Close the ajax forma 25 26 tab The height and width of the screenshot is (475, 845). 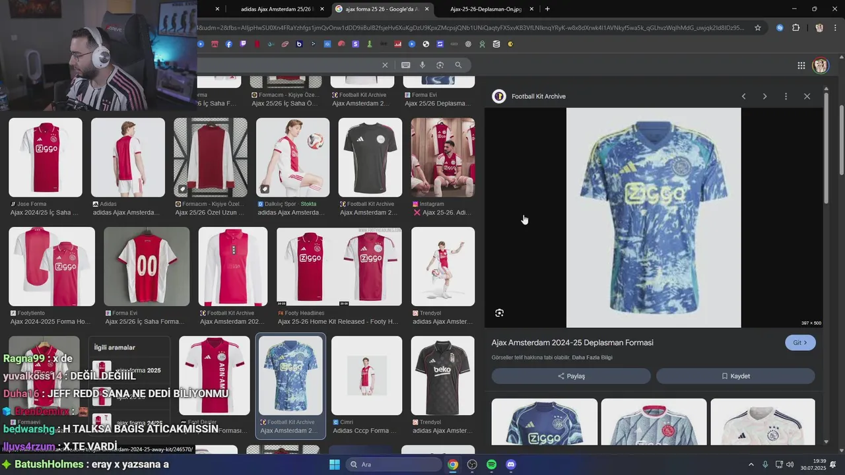click(427, 9)
